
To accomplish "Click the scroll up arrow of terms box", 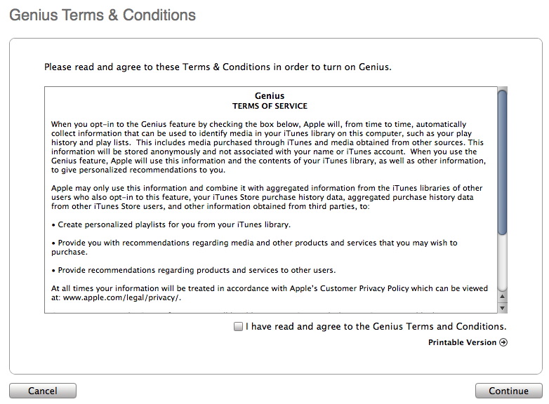I will (x=502, y=298).
